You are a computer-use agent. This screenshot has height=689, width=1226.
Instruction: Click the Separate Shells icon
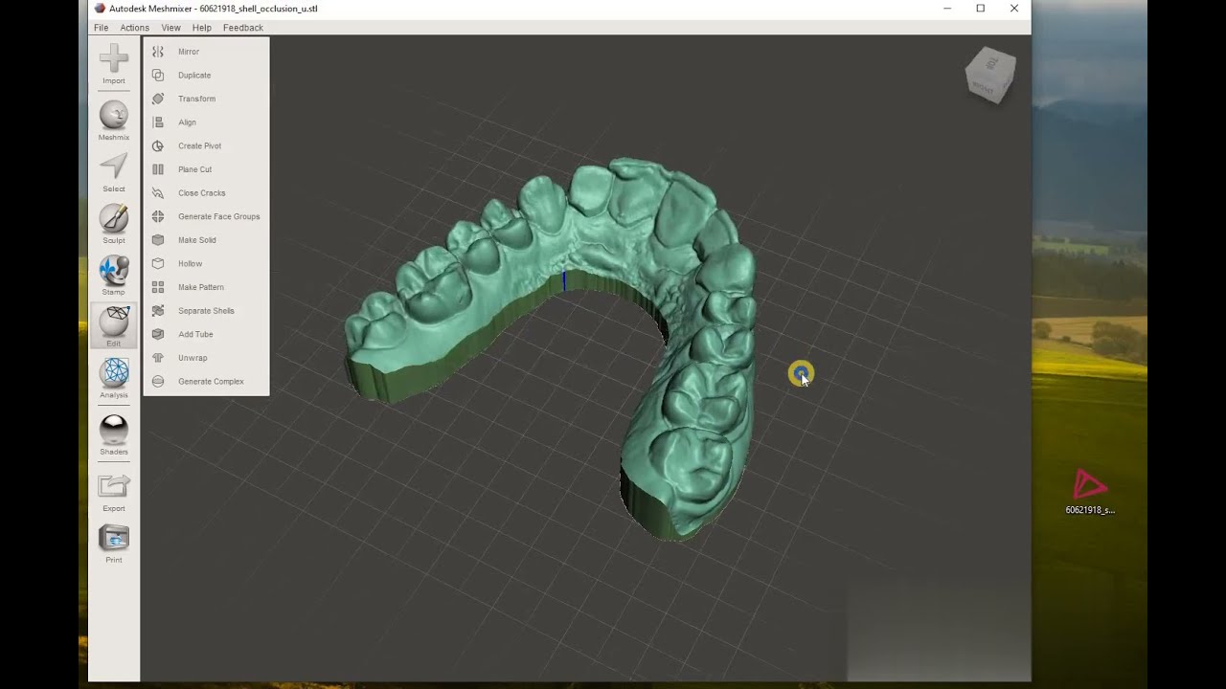click(x=158, y=310)
